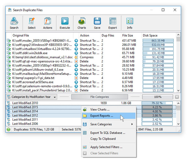187x160 pixels.
Task: Click category icon of Last Modified 2011
Action: point(9,120)
